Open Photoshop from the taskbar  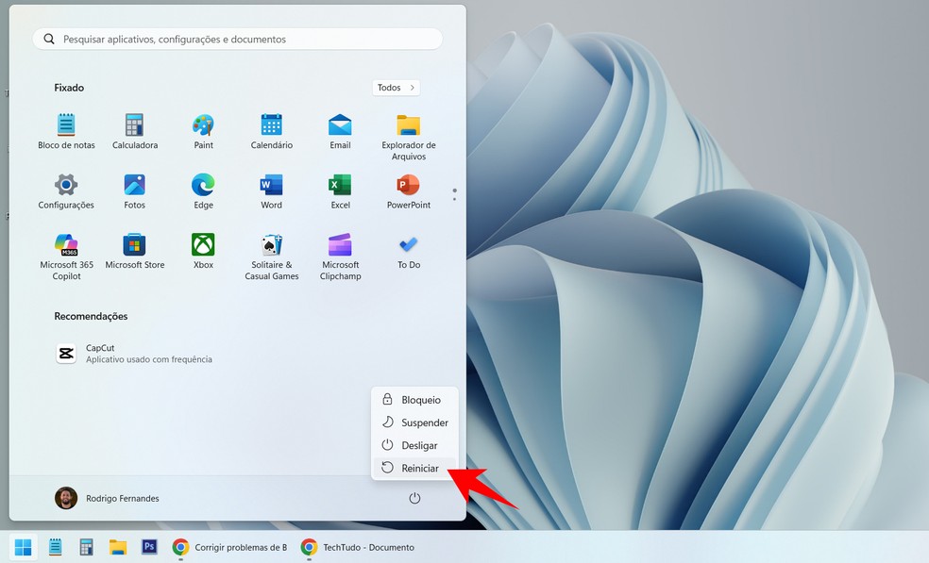click(x=149, y=547)
